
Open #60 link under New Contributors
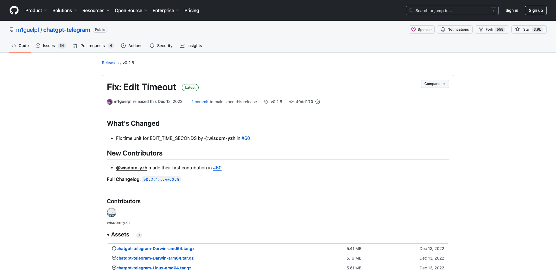[x=217, y=168]
